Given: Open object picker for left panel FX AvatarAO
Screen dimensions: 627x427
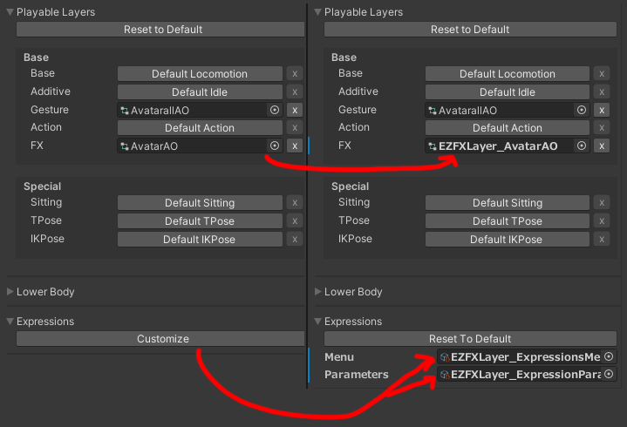Looking at the screenshot, I should pos(275,146).
